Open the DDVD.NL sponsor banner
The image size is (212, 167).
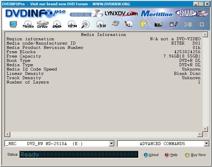point(86,14)
